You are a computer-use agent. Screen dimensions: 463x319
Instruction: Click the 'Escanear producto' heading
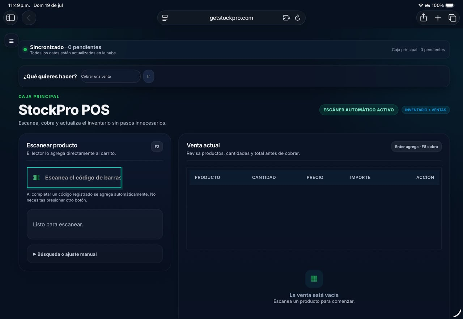[x=52, y=145]
